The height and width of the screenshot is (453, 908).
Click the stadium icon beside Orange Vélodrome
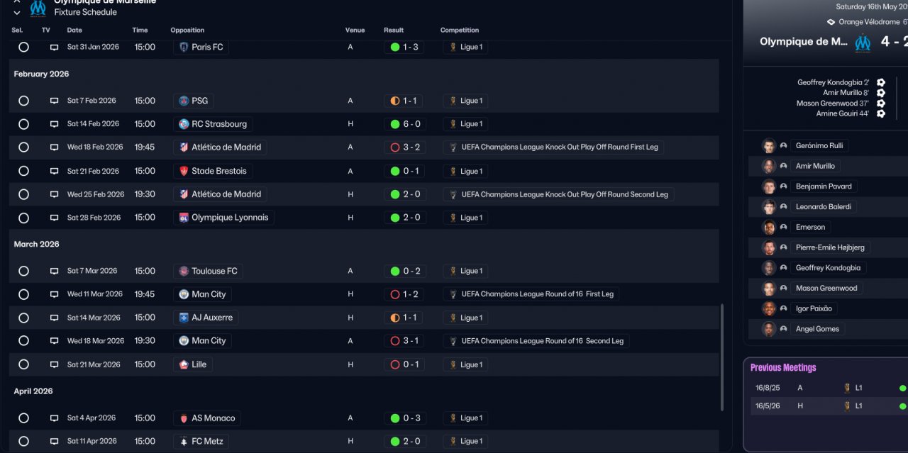[831, 22]
